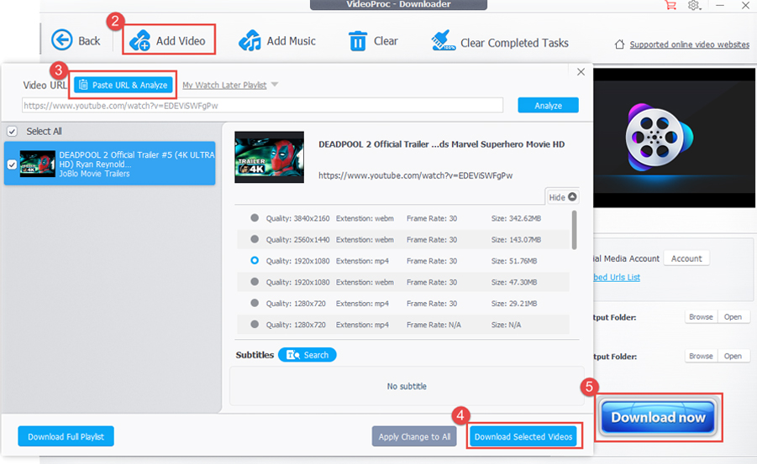
Task: Click the Clear Completed Tasks broom icon
Action: (x=443, y=40)
